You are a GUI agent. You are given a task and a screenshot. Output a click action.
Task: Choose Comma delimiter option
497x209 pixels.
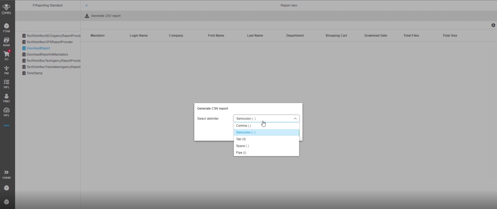click(x=243, y=126)
